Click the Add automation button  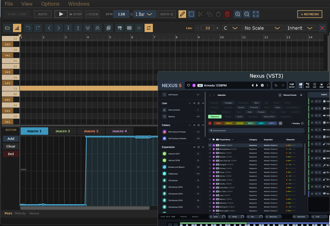[11, 139]
